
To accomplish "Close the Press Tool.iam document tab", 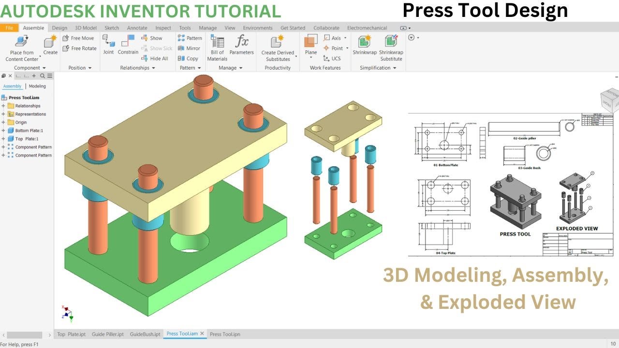I will pos(202,333).
